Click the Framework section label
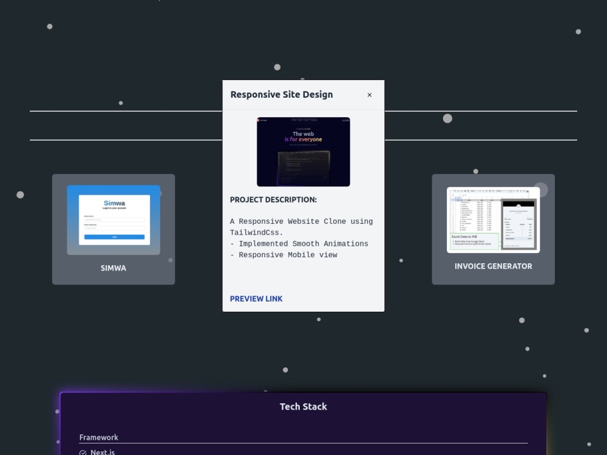Viewport: 607px width, 455px height. point(98,437)
